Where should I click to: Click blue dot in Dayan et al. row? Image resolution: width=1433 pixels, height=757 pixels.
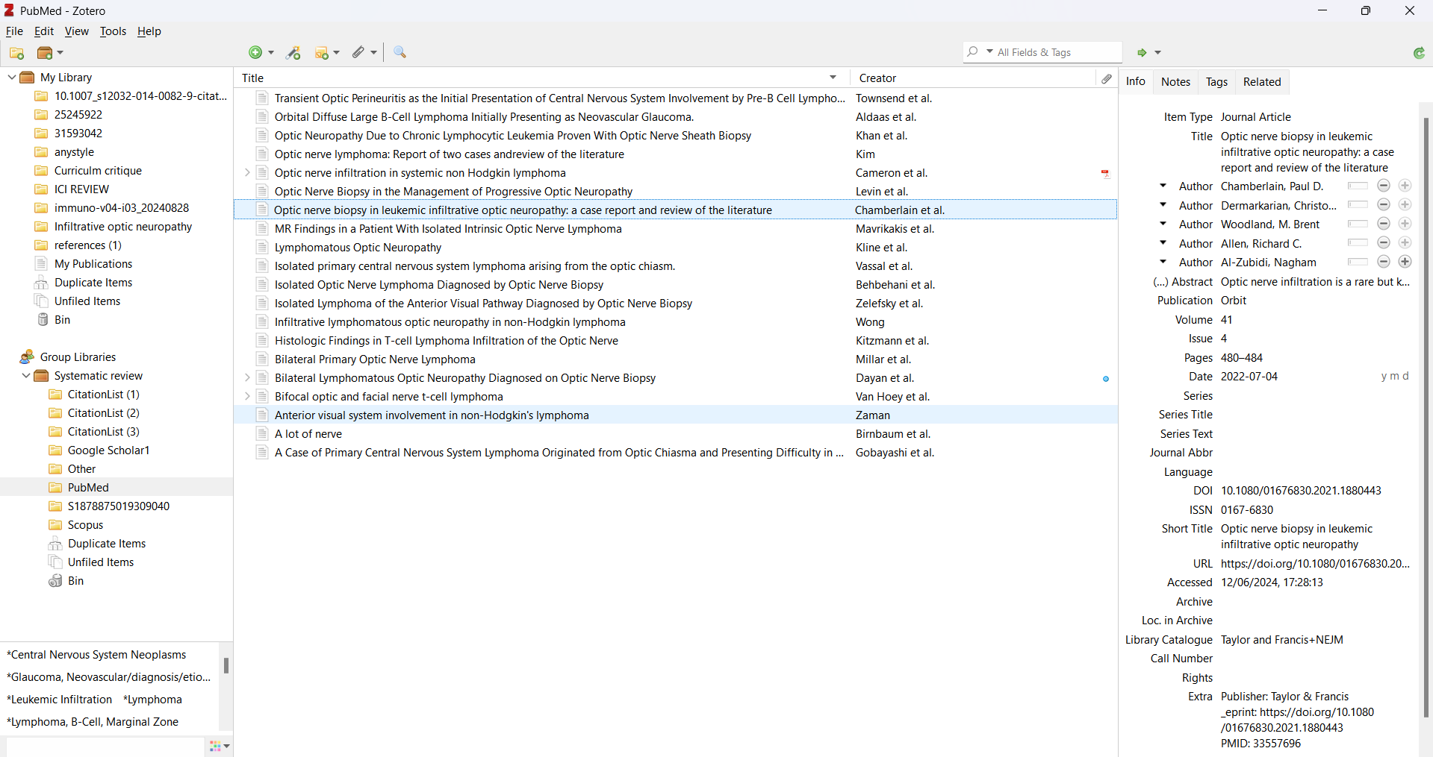point(1106,379)
